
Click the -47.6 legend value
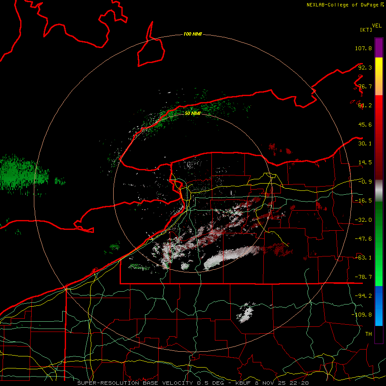363,239
